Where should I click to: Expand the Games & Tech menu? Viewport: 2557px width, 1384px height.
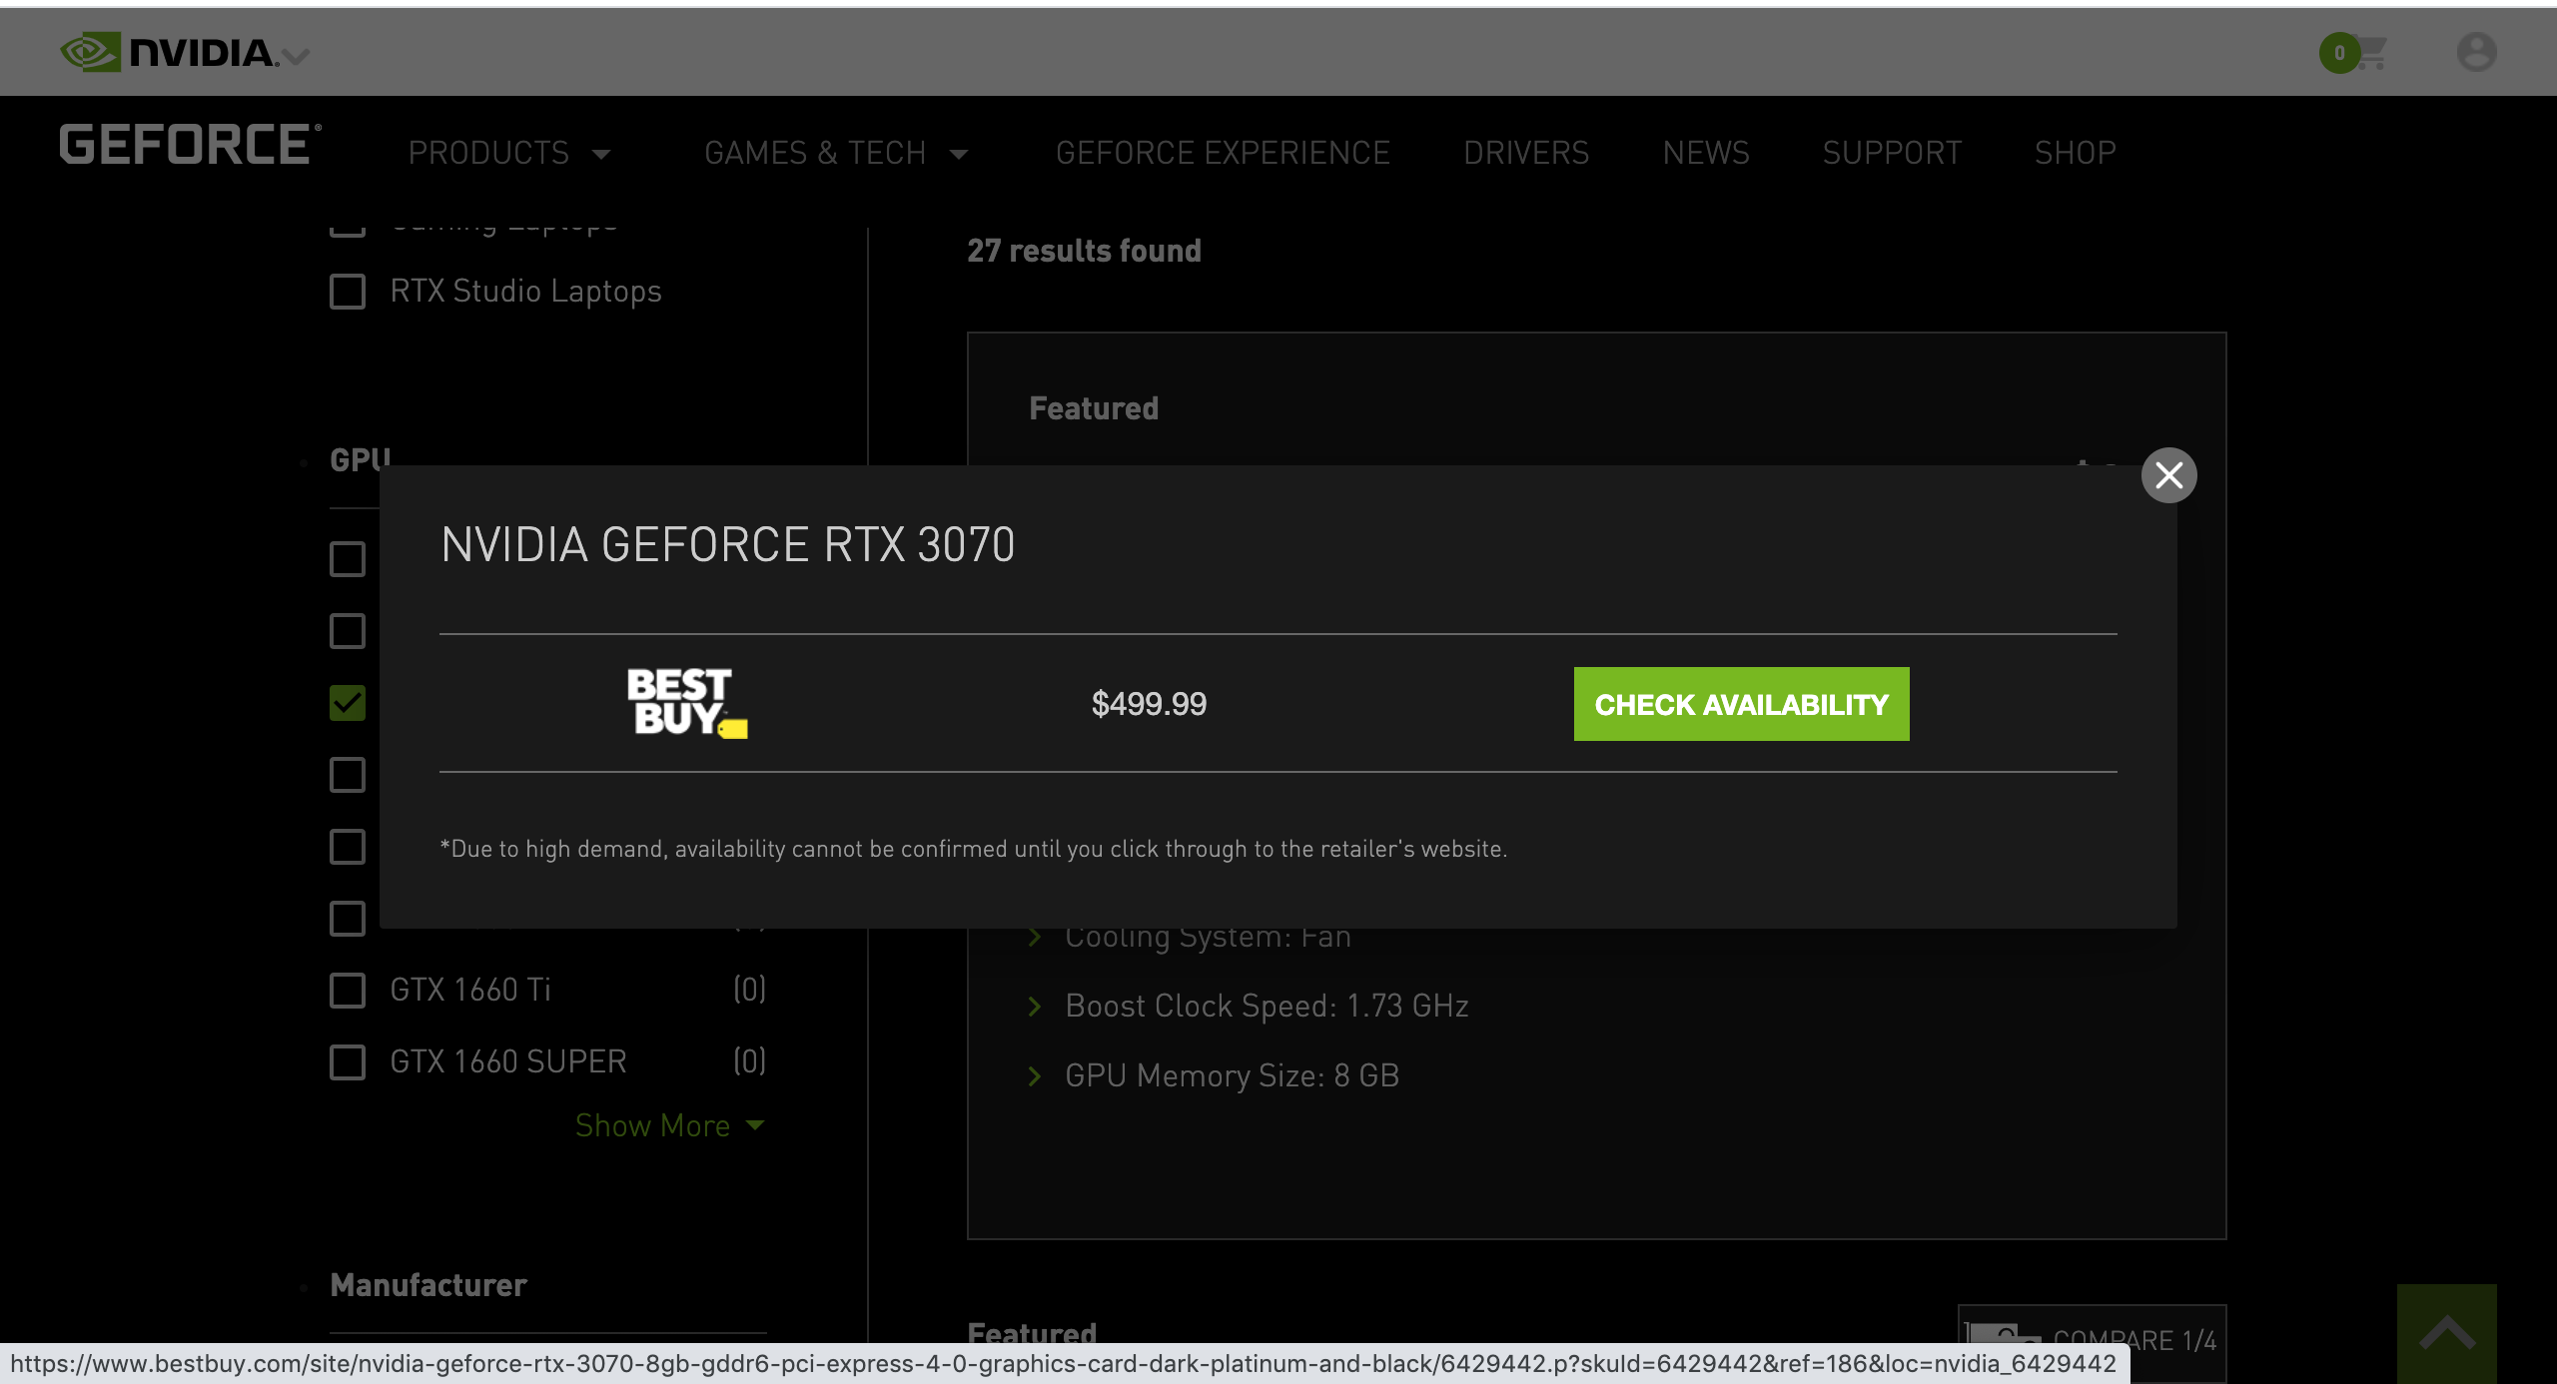point(836,153)
